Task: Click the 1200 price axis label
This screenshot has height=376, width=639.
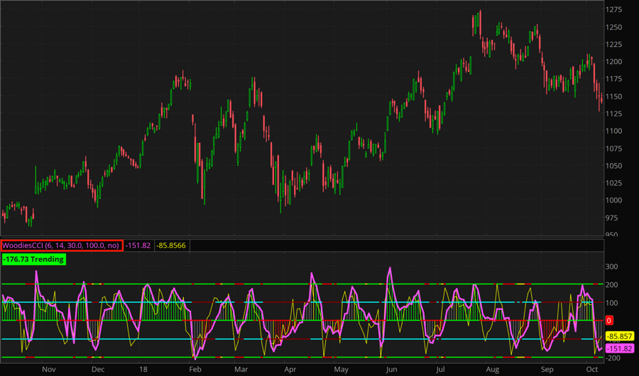Action: [614, 62]
